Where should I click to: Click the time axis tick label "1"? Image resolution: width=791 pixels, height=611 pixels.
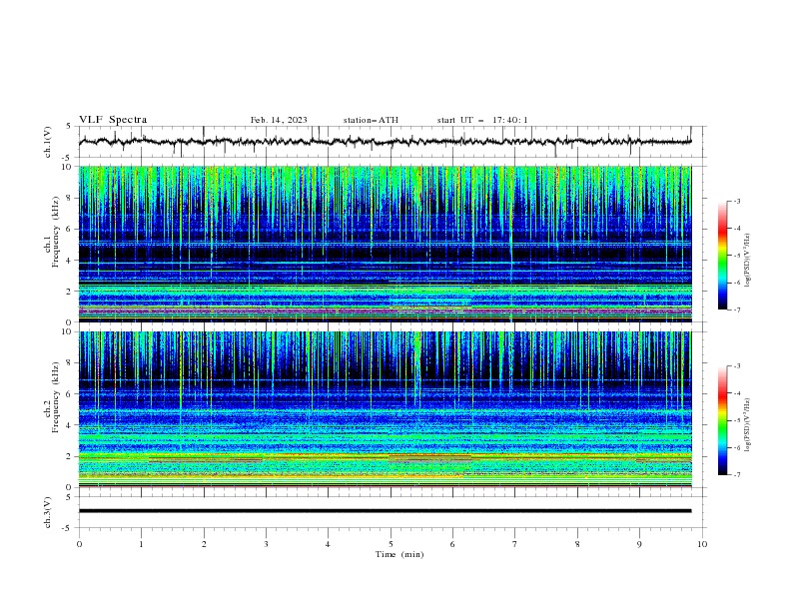pyautogui.click(x=141, y=544)
